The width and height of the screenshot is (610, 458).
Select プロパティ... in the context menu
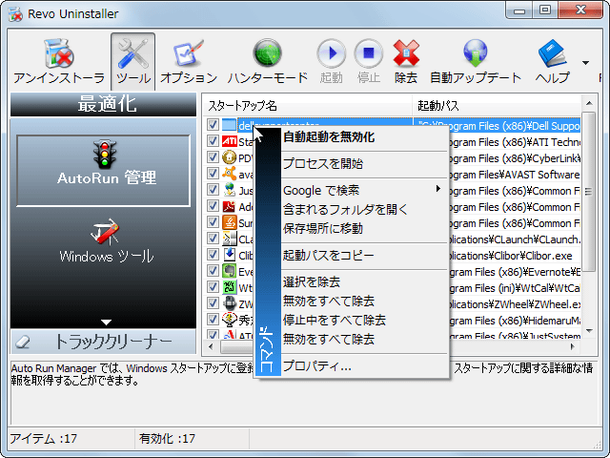(x=317, y=365)
